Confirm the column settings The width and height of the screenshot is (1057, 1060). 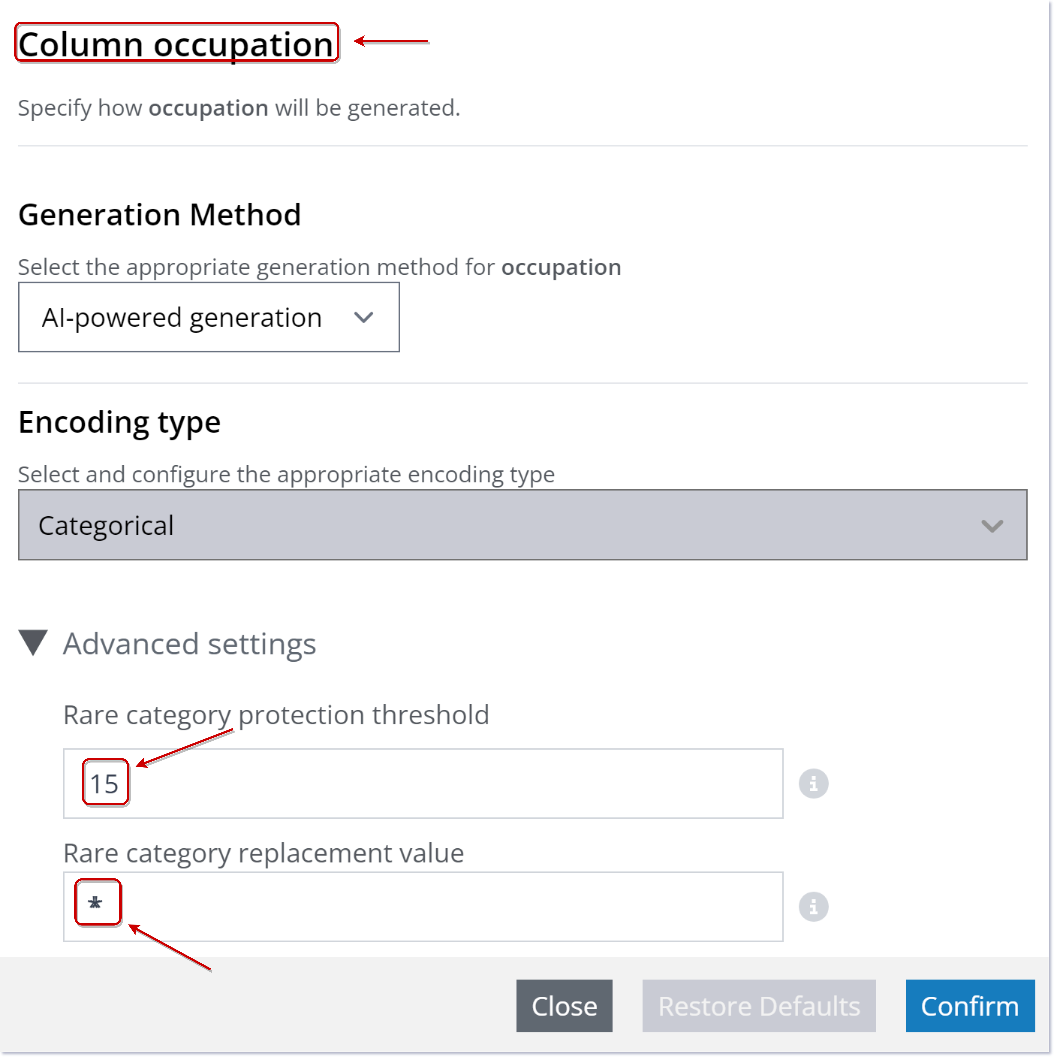pos(970,1006)
